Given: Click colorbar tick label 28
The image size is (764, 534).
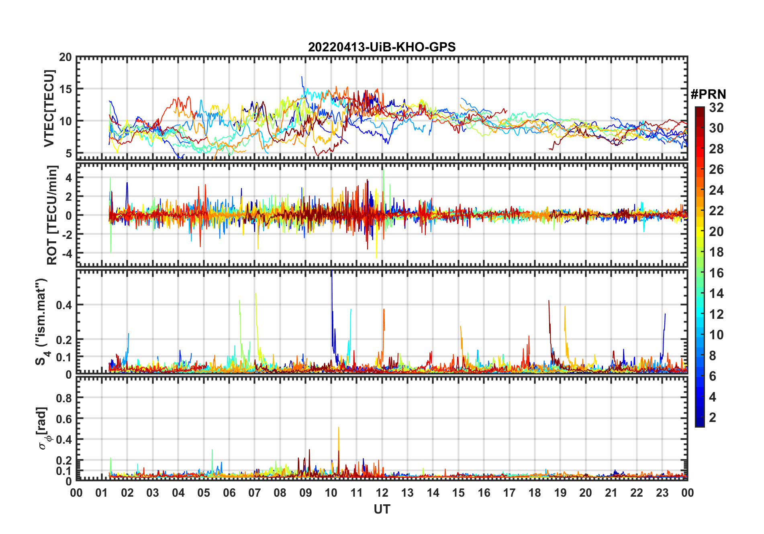Looking at the screenshot, I should pyautogui.click(x=716, y=149).
